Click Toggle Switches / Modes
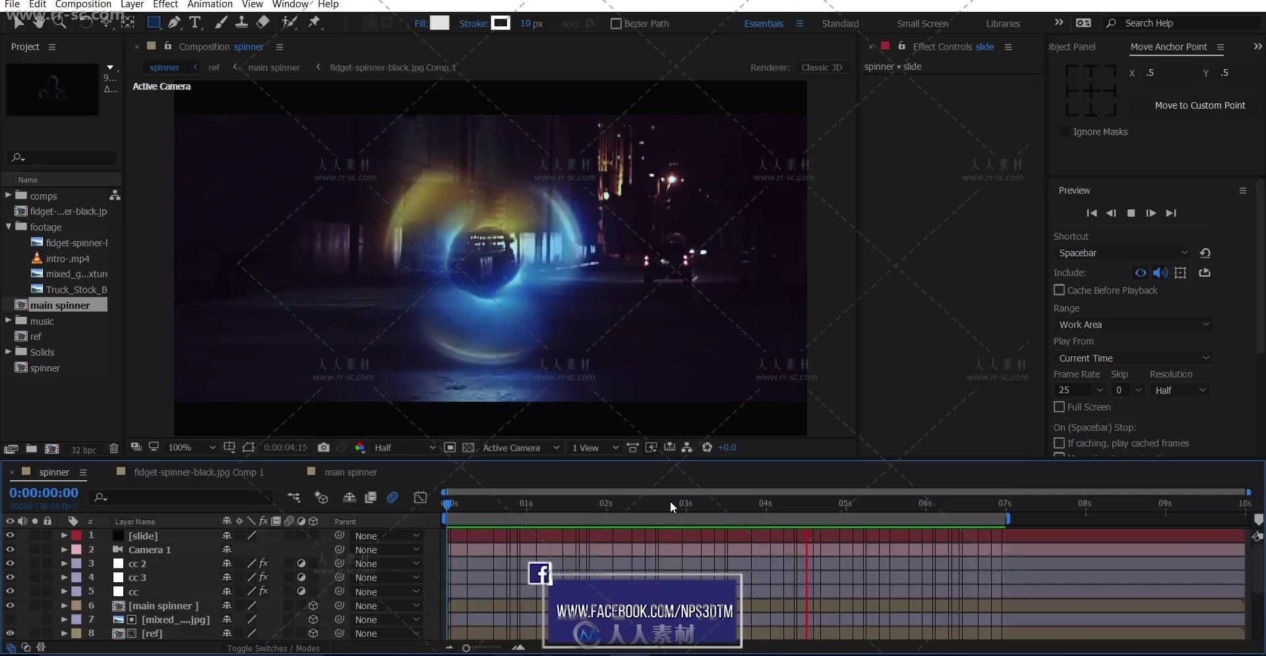The image size is (1266, 656). [x=273, y=649]
